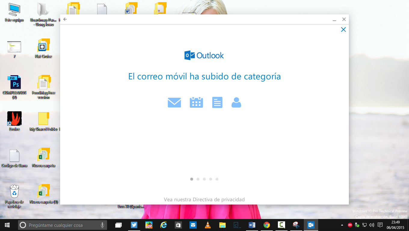Select the 'CUMPLEAÑOS' PSD file on the desktop
Image resolution: width=409 pixels, height=231 pixels.
[x=14, y=87]
